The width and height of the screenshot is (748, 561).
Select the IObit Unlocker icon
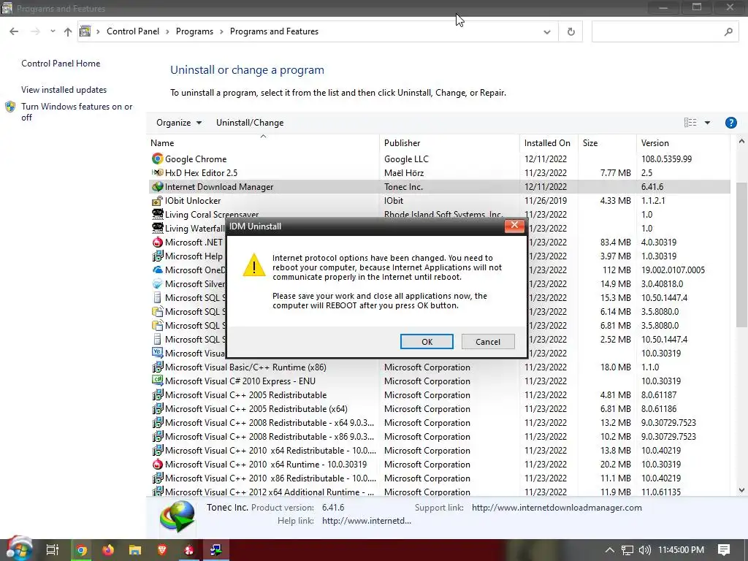[158, 200]
